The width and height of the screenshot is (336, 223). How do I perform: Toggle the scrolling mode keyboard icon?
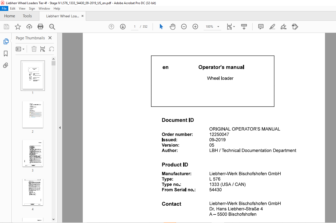244,27
